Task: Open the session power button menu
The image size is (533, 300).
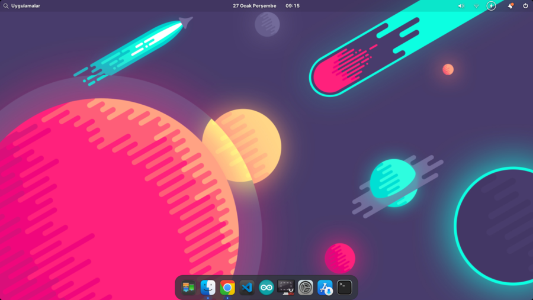Action: point(525,6)
